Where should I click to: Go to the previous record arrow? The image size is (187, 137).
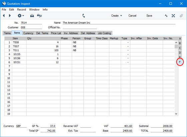coord(4,16)
